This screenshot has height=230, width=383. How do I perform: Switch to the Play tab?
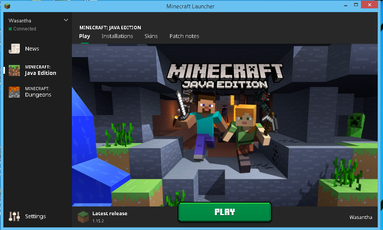coord(84,36)
